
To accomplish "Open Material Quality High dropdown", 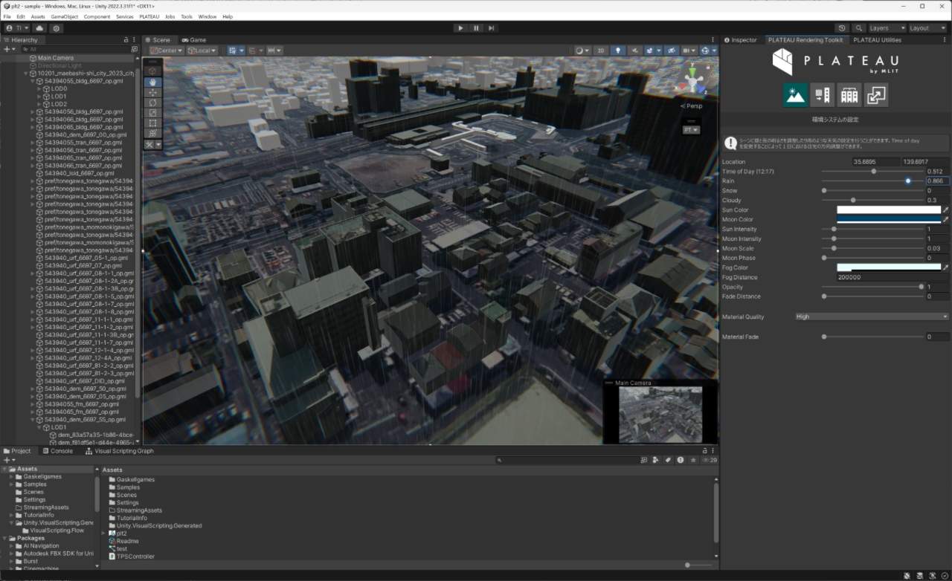I will [x=872, y=317].
